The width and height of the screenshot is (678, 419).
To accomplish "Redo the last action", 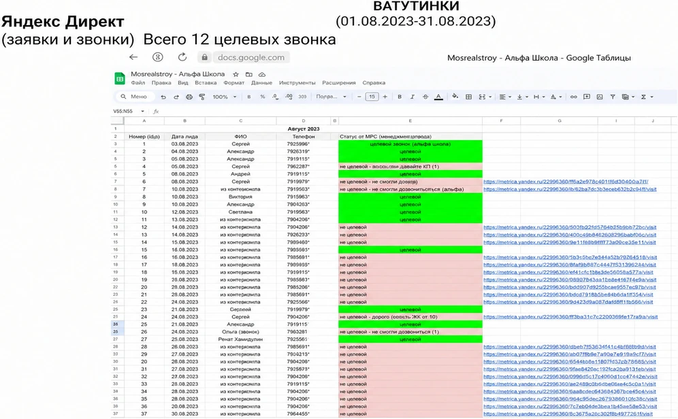I will (176, 97).
